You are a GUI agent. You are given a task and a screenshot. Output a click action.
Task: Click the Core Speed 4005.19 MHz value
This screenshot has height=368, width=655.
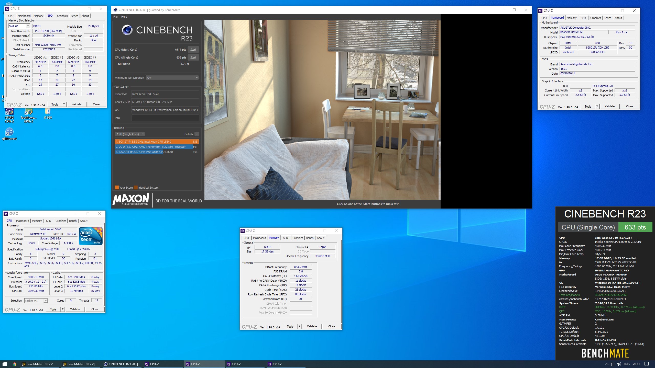(36, 277)
